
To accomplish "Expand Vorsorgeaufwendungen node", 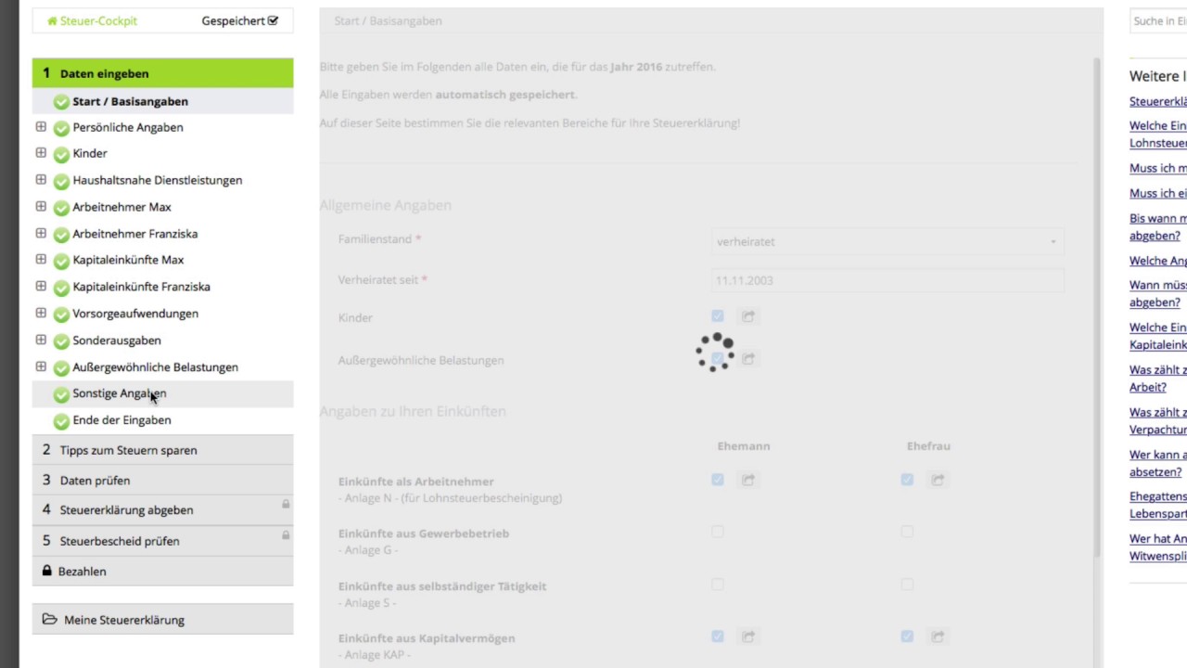I will [x=41, y=313].
